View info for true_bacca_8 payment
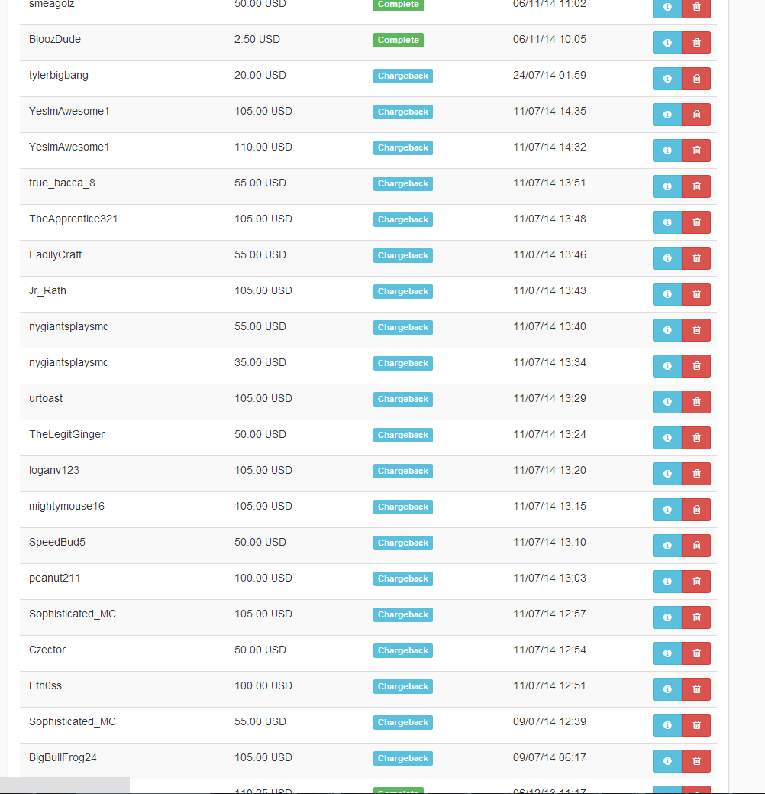Image resolution: width=765 pixels, height=794 pixels. (x=667, y=186)
